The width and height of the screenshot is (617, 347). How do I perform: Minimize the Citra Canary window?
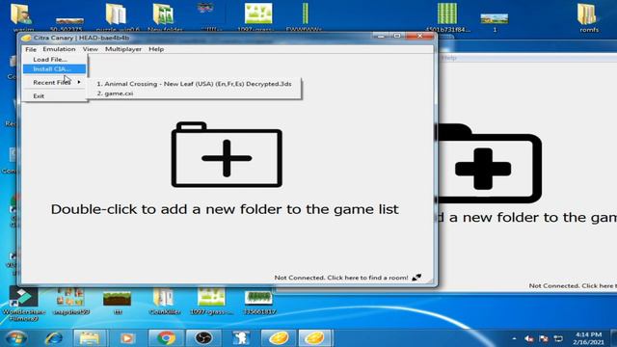coord(381,37)
